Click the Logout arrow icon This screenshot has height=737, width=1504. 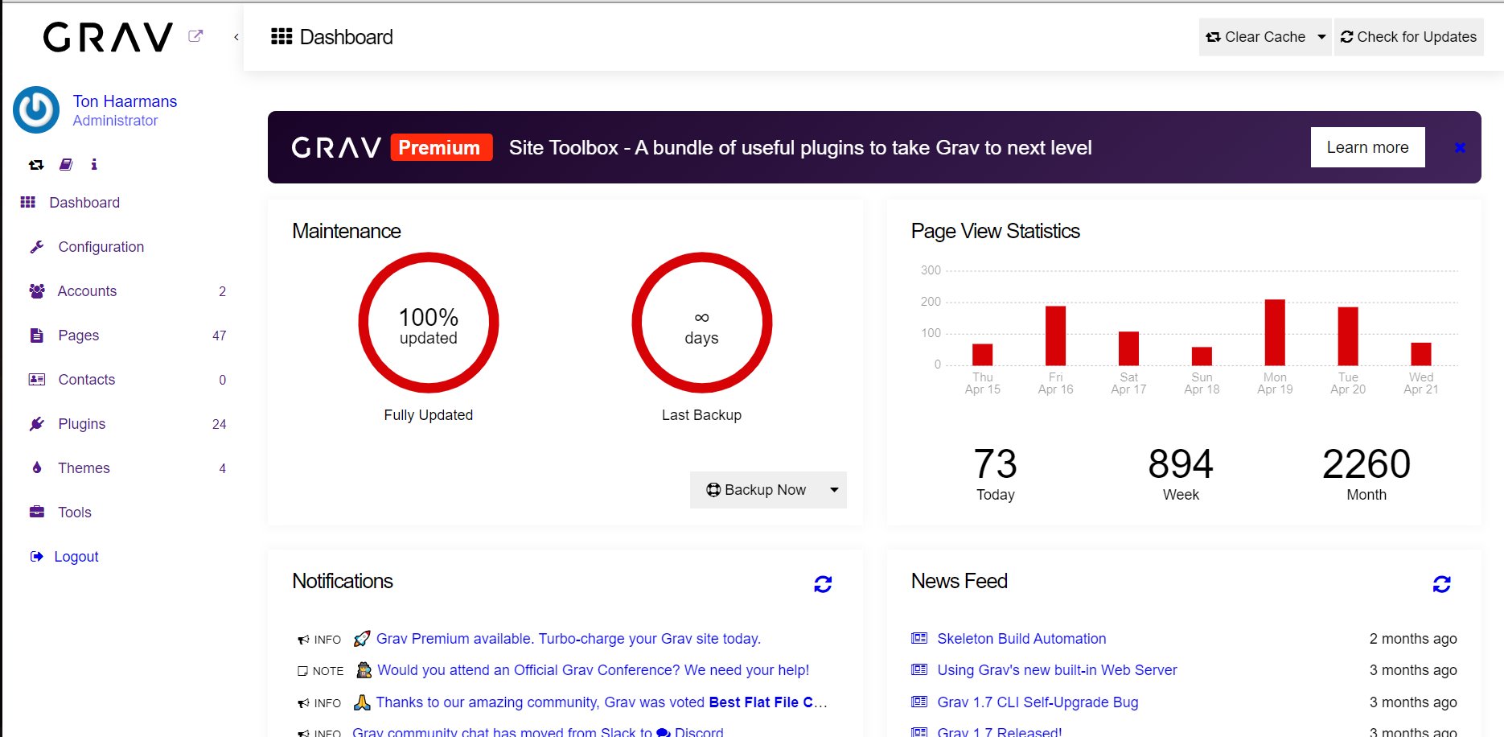pos(37,556)
